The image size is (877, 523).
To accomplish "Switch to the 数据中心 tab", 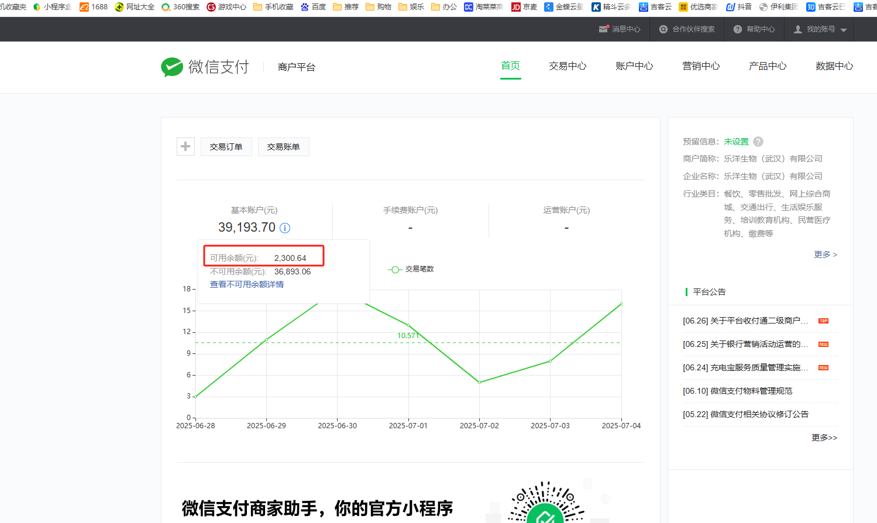I will [834, 66].
